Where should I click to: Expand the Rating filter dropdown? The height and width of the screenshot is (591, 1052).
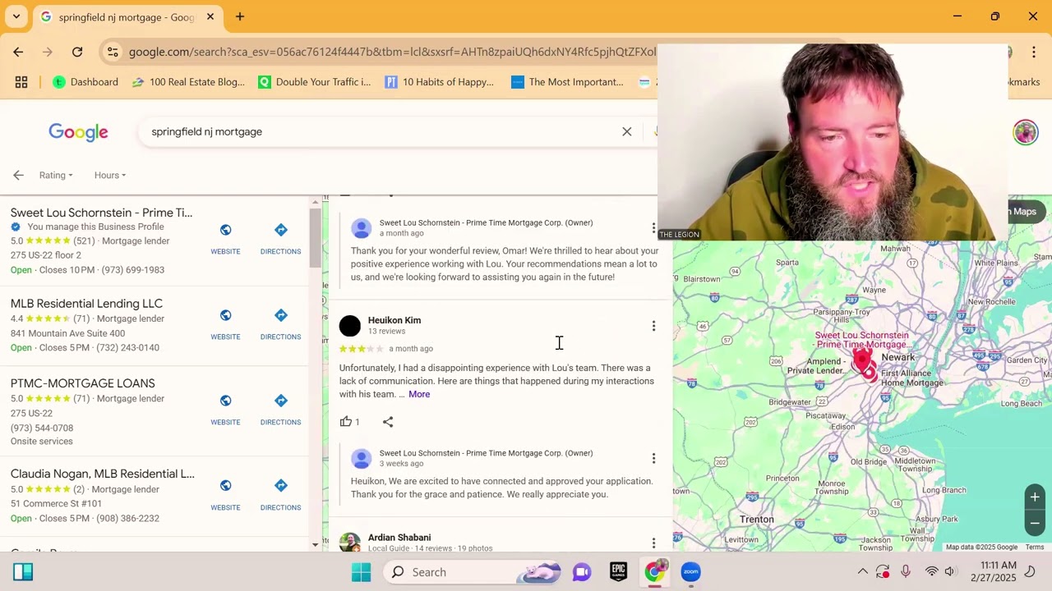56,175
